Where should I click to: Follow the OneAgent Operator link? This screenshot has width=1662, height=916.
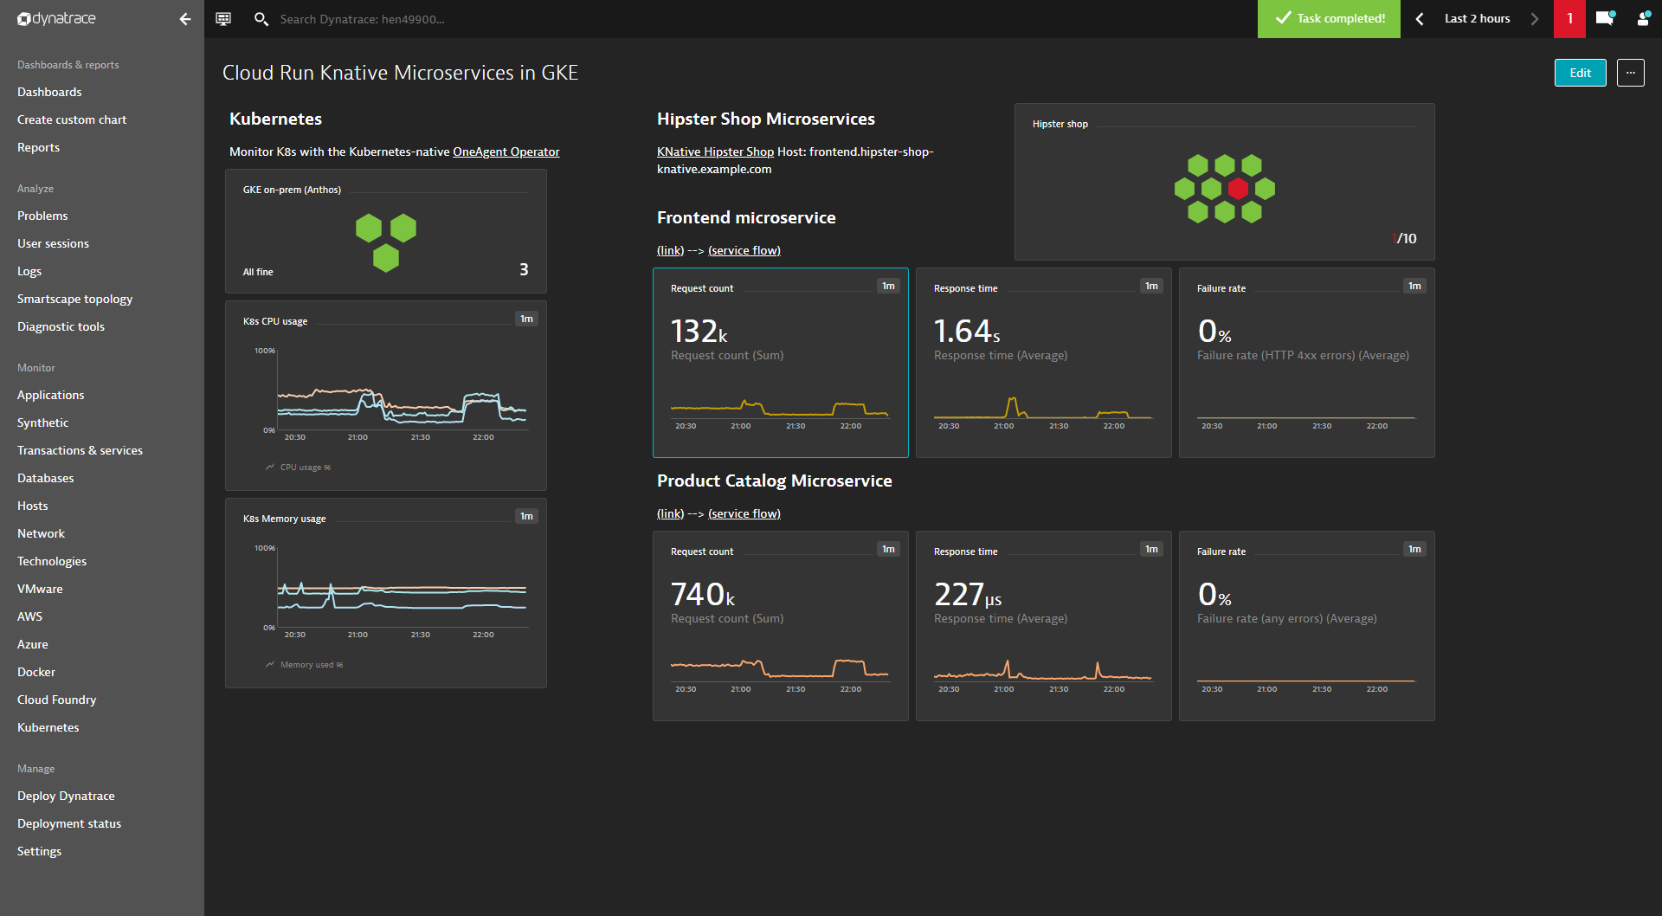[x=506, y=152]
